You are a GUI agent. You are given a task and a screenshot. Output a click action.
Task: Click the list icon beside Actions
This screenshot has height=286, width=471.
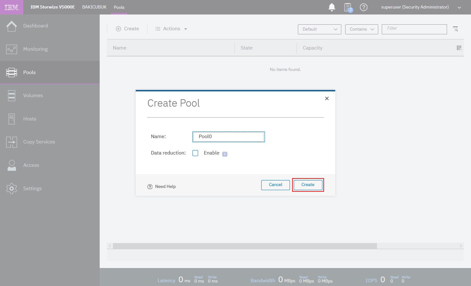click(x=158, y=29)
